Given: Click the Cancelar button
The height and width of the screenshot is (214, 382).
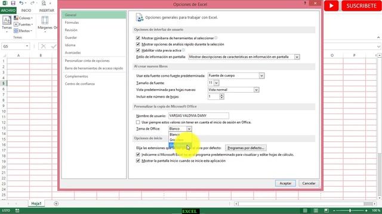Looking at the screenshot, I should coord(309,183).
